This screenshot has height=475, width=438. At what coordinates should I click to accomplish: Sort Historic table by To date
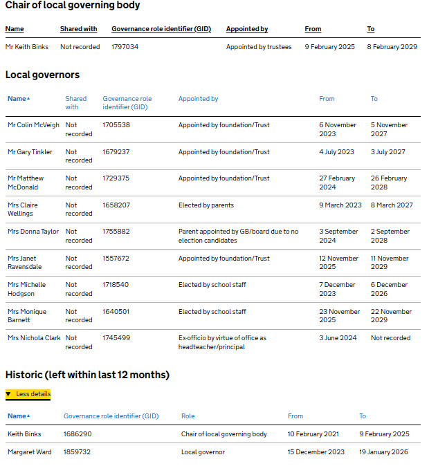[x=363, y=416]
